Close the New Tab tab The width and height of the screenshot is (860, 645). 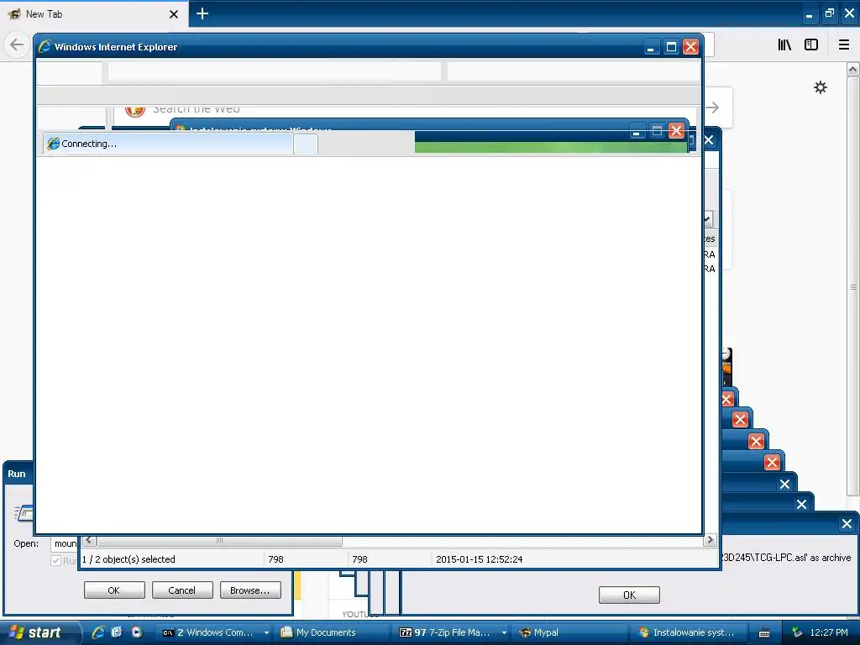173,14
